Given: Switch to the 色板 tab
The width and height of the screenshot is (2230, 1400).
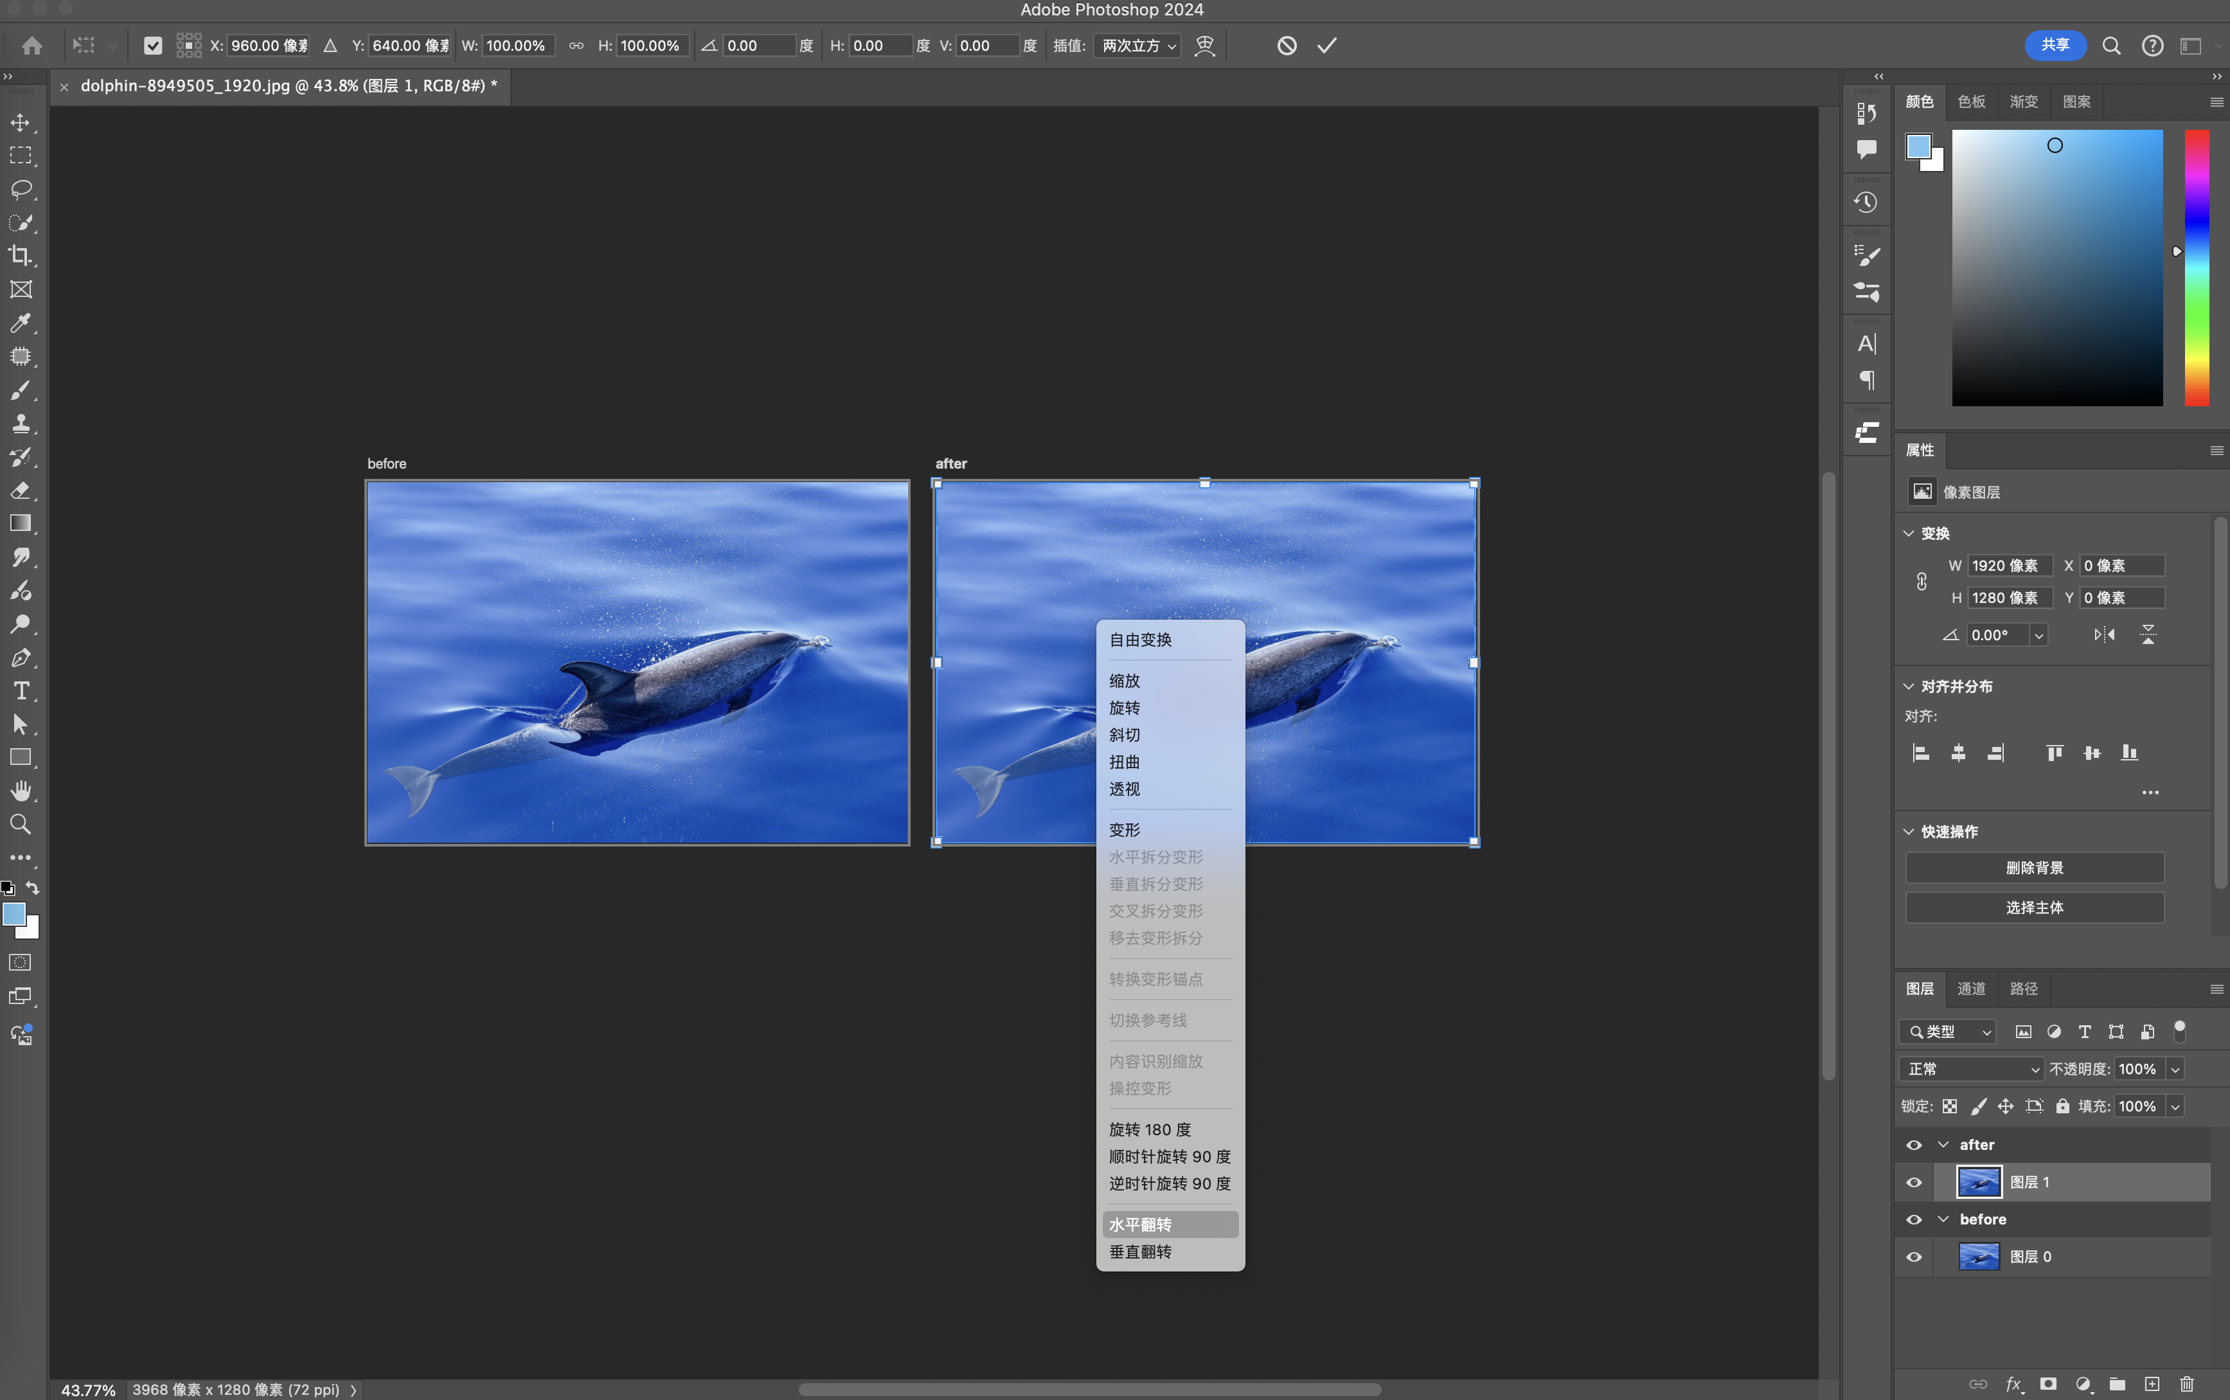Looking at the screenshot, I should tap(1971, 102).
